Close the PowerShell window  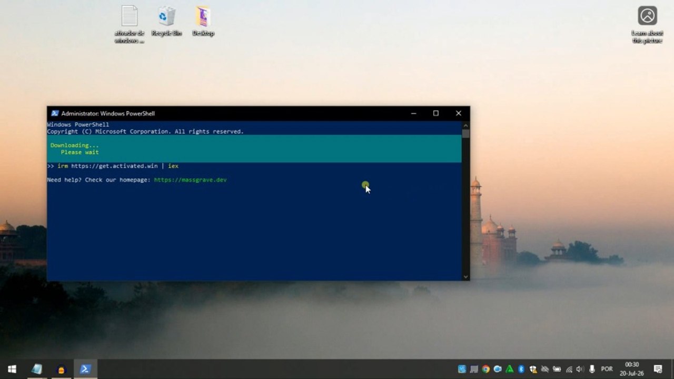point(458,113)
